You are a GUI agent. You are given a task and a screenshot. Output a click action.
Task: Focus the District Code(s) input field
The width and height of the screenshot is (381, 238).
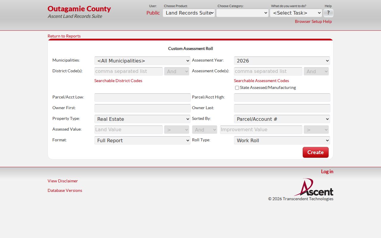pos(129,71)
